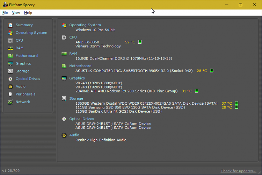Click the 16.0GB Dual-Channel DDR3 line

(124, 58)
